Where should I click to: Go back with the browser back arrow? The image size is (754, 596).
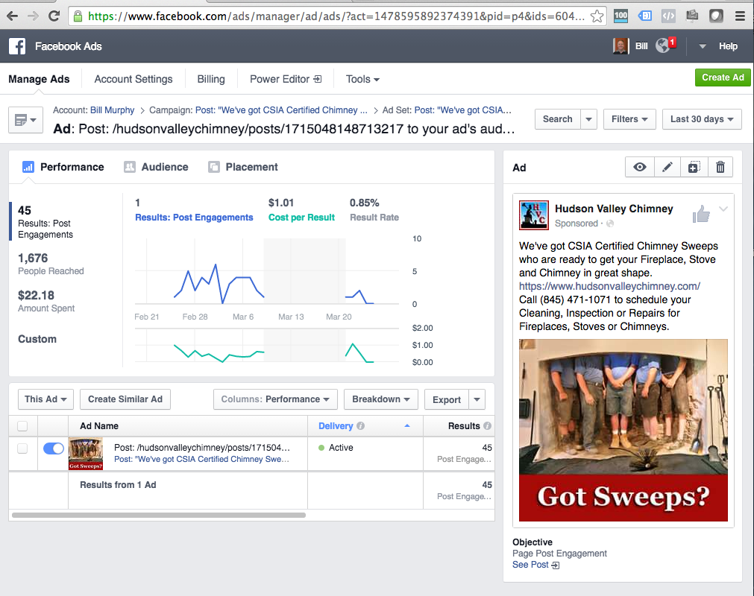12,16
